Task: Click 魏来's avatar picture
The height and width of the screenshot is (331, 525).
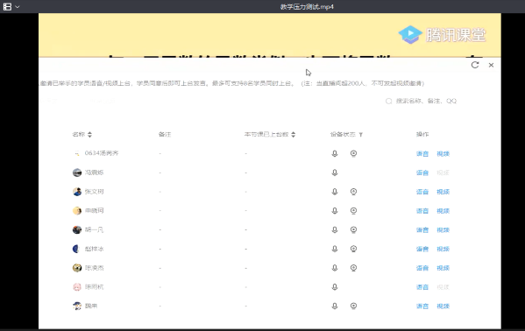Action: click(77, 306)
